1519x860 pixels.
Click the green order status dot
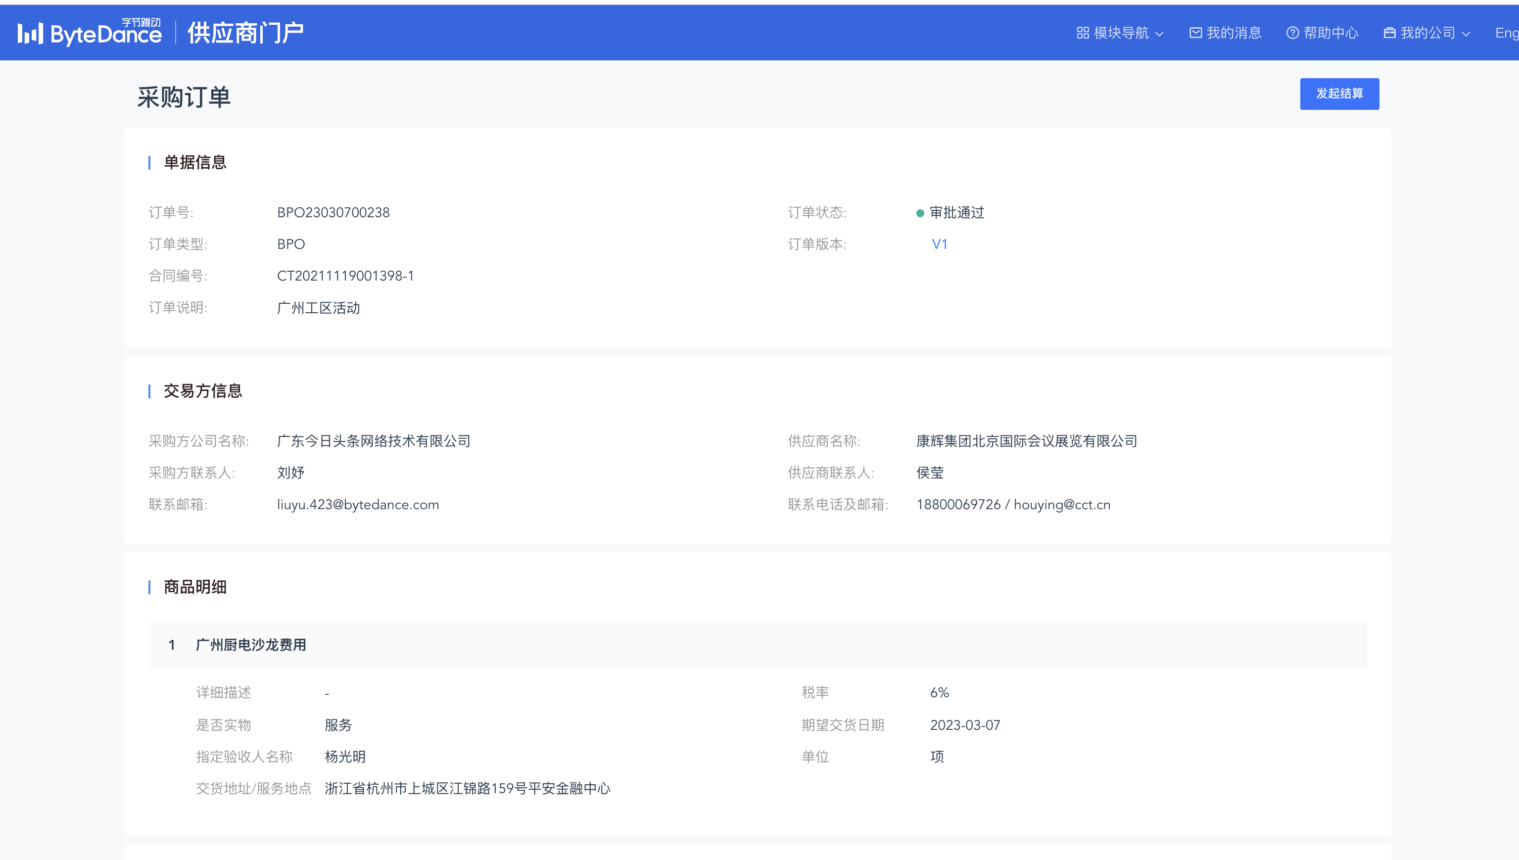919,213
